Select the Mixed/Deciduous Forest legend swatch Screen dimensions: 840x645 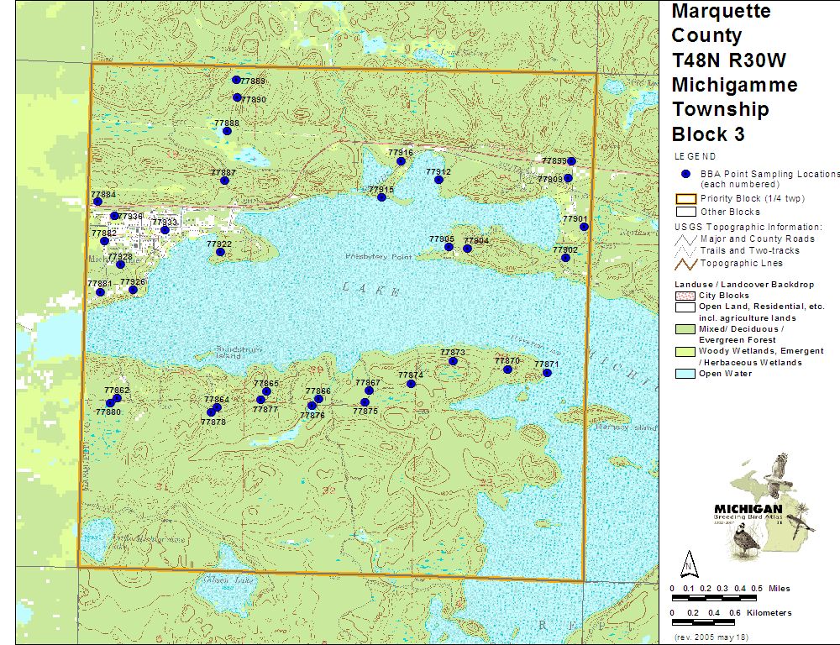click(685, 329)
